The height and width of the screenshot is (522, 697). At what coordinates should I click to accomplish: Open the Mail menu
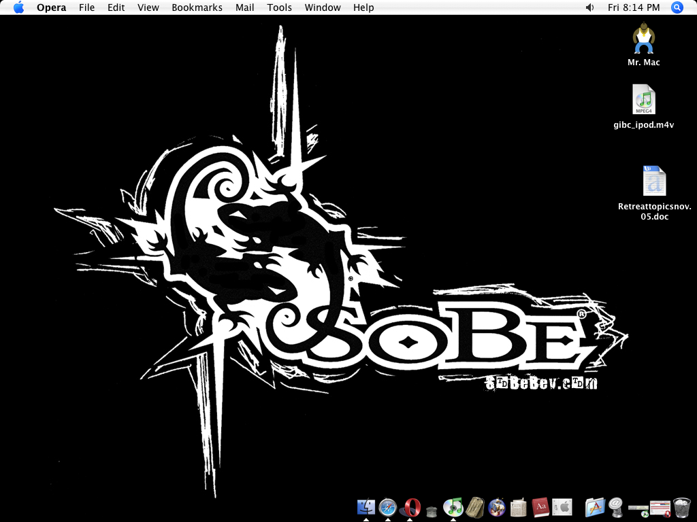pos(245,7)
